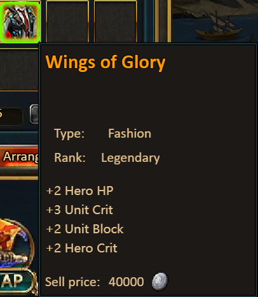Image resolution: width=258 pixels, height=297 pixels.
Task: Click the dark number field ending in 5
Action: pyautogui.click(x=11, y=115)
